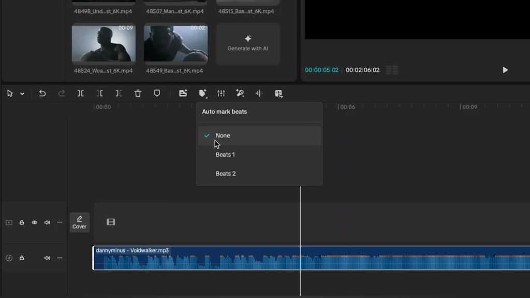Delete selected clip using the trash icon
This screenshot has width=530, height=298.
click(137, 93)
